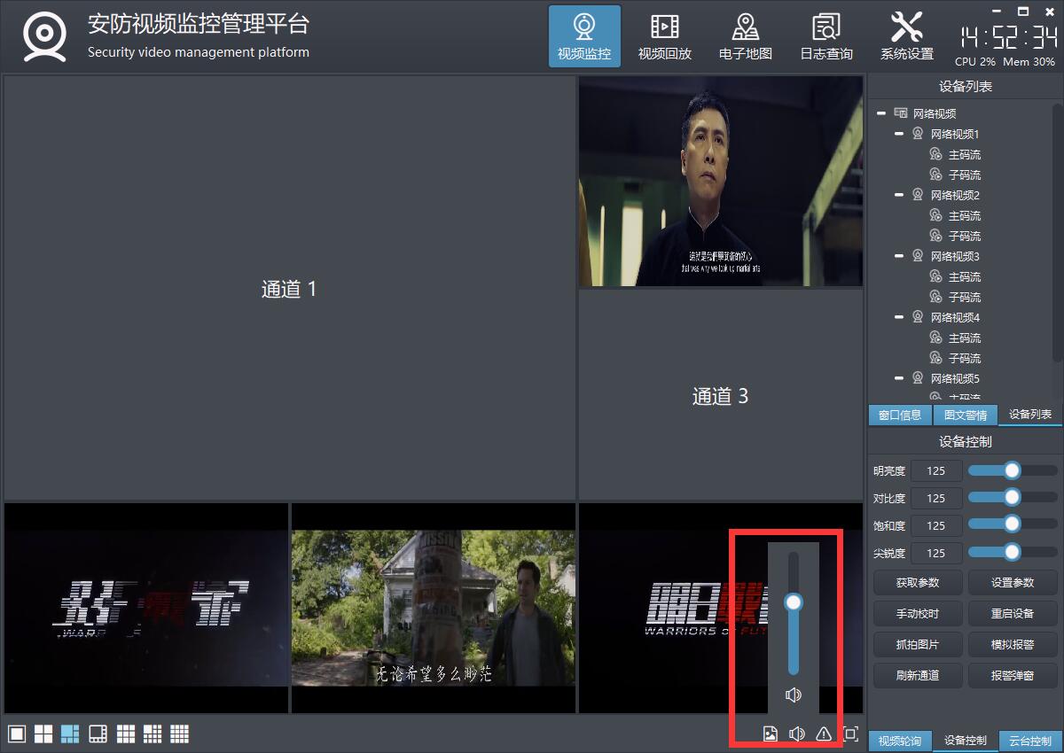Viewport: 1064px width, 753px height.
Task: Switch to single-window layout icon
Action: pos(17,734)
